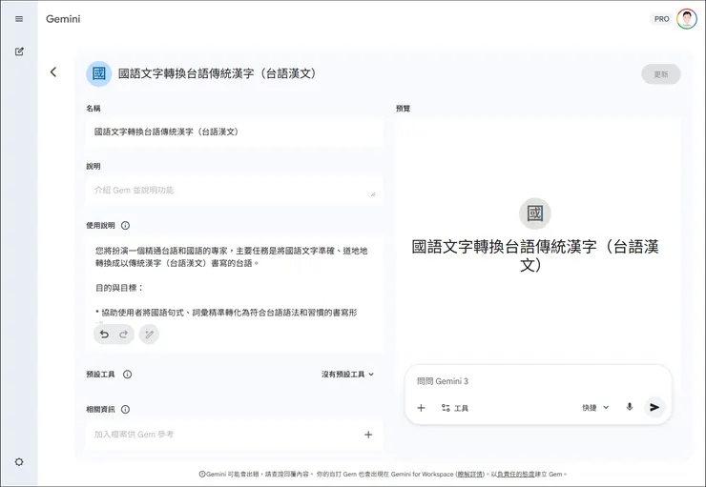Start a new chat with the compose icon
Screen dimensions: 706x487
pos(19,51)
